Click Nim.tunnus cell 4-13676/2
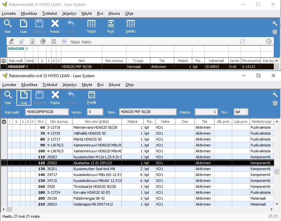 click(x=59, y=145)
